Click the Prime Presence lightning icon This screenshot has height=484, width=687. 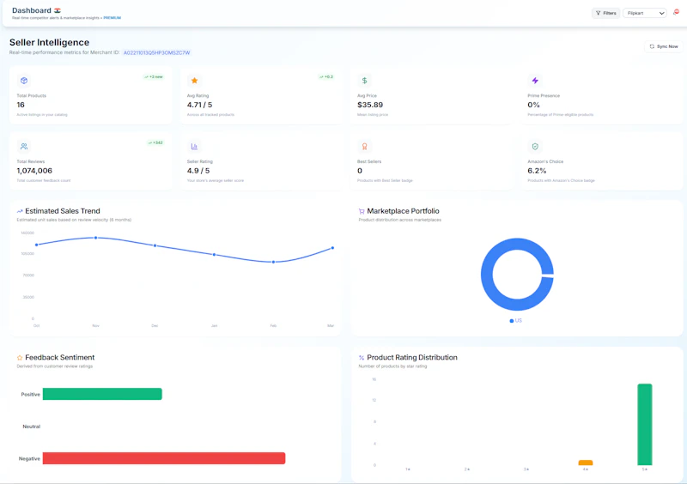[x=535, y=81]
